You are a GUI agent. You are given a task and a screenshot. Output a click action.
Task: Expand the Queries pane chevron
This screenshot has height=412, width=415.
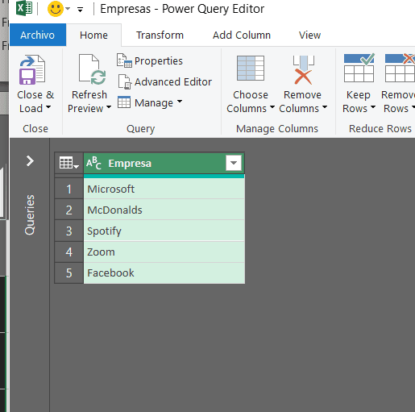tap(30, 161)
